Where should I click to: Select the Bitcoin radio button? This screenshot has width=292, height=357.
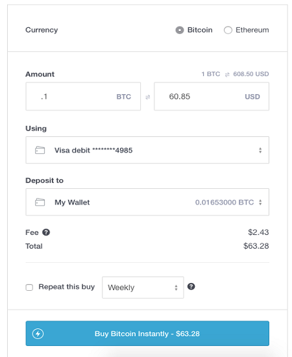(179, 30)
